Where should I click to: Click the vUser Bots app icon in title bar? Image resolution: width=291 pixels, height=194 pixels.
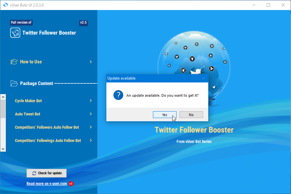tap(5, 5)
